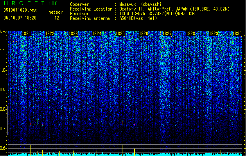Click the Ogata-vill. Akita-Pref. JAPAN location text
The image size is (246, 156).
(x=174, y=9)
